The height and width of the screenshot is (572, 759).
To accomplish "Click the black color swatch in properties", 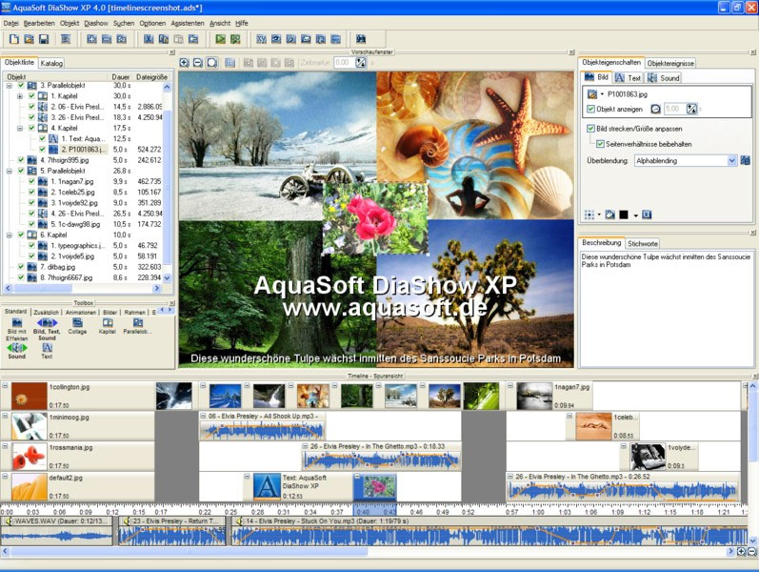I will (x=624, y=214).
